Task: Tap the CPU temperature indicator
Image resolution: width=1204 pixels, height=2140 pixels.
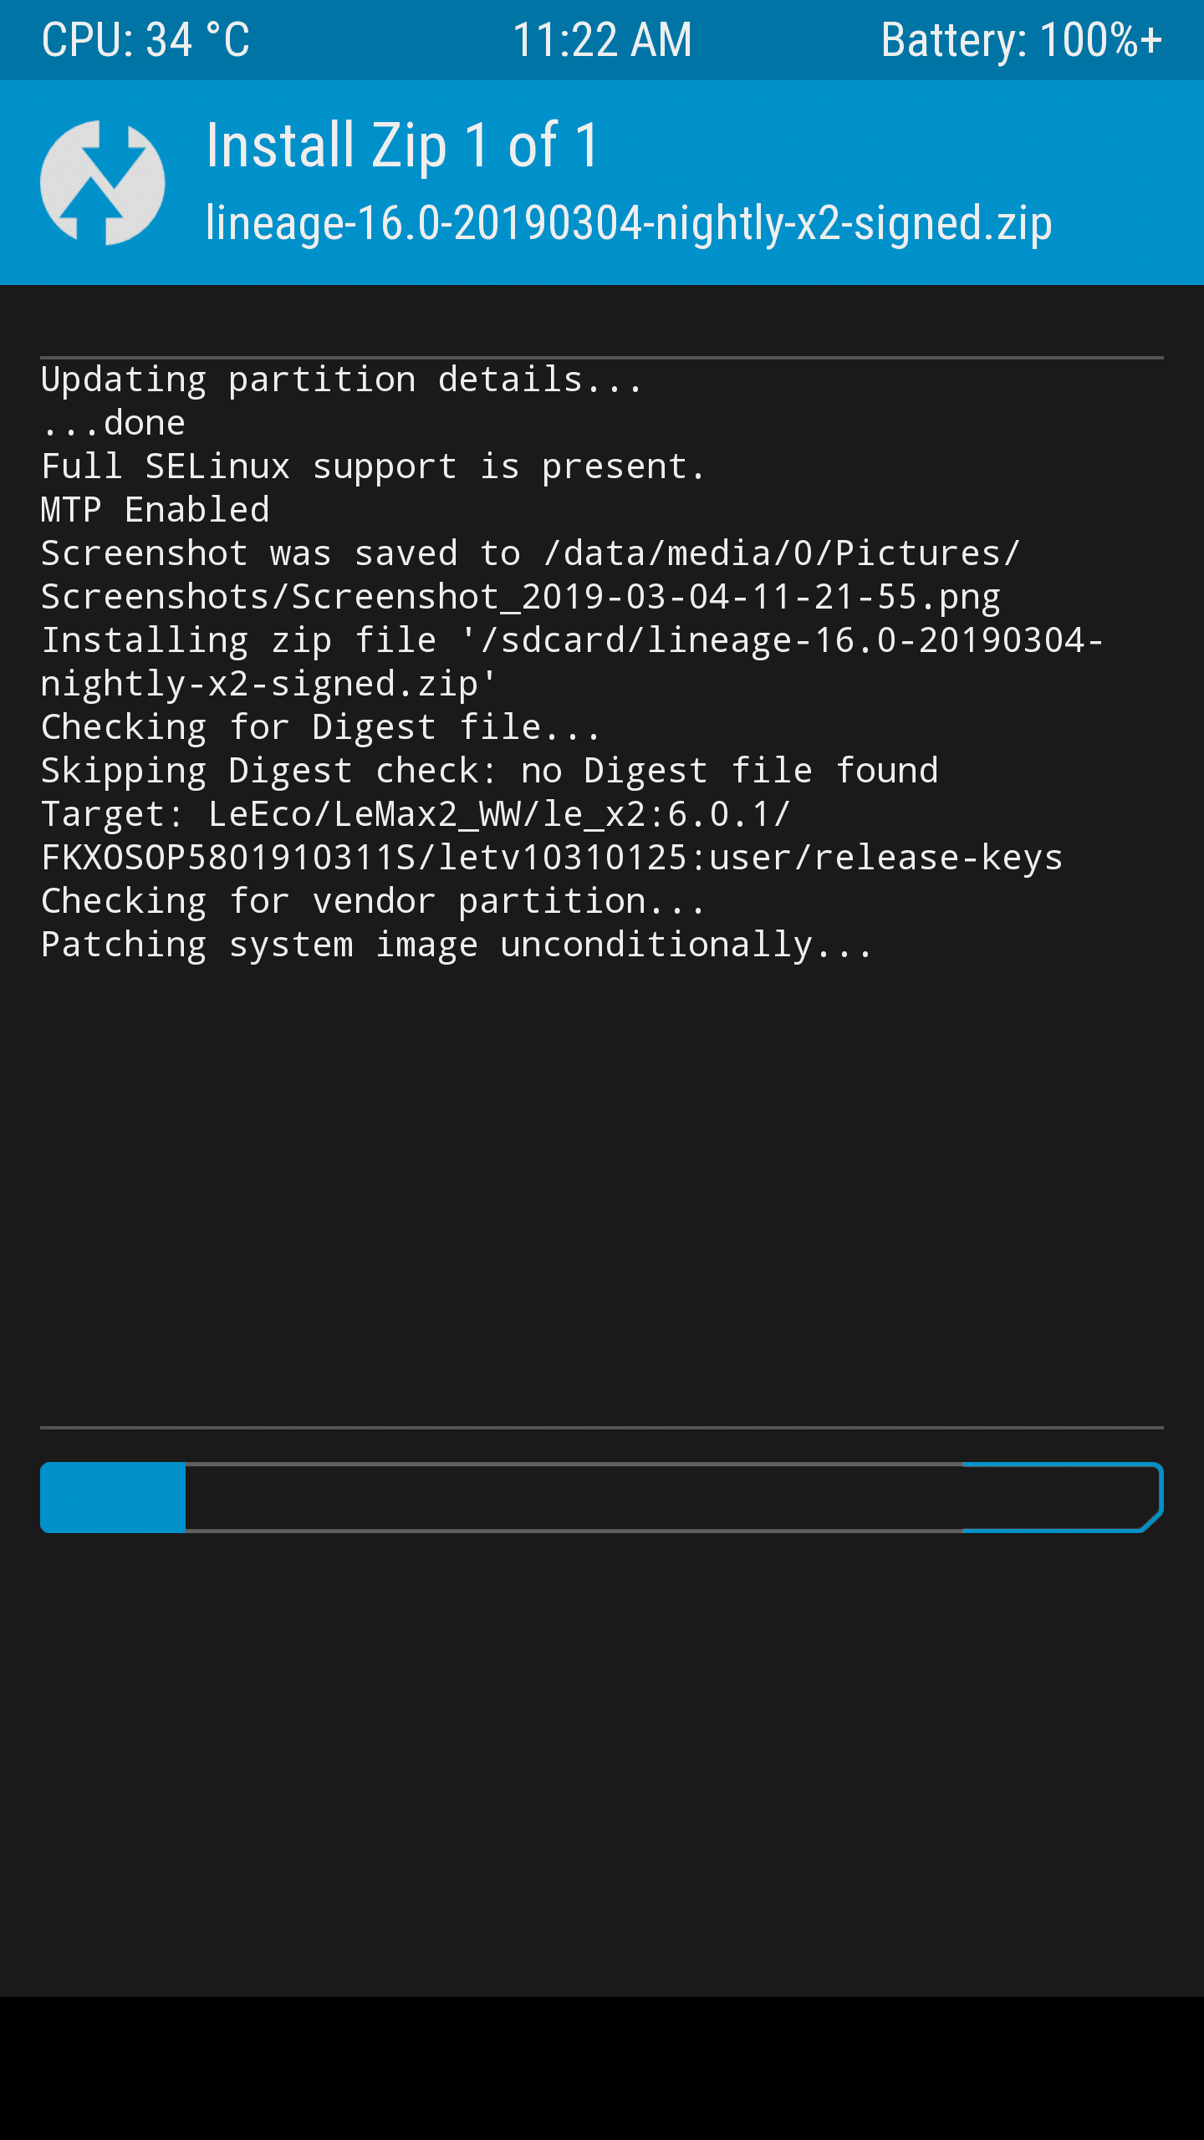Action: (145, 39)
